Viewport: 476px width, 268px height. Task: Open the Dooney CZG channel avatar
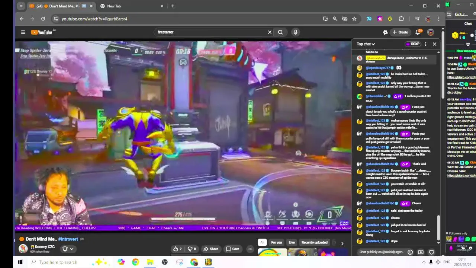coord(23,248)
